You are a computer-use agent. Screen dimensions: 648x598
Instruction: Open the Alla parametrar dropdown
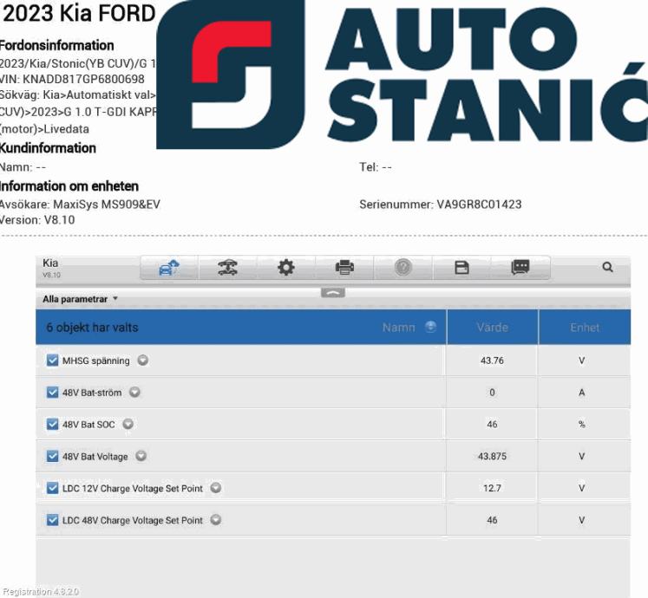(x=80, y=299)
